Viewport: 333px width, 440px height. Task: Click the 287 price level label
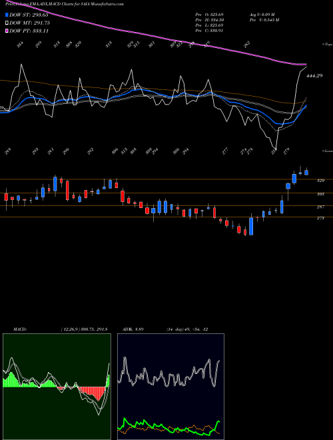320,207
